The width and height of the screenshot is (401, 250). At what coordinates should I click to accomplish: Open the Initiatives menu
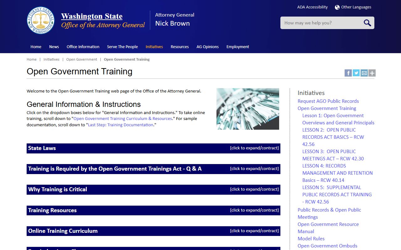(x=154, y=47)
